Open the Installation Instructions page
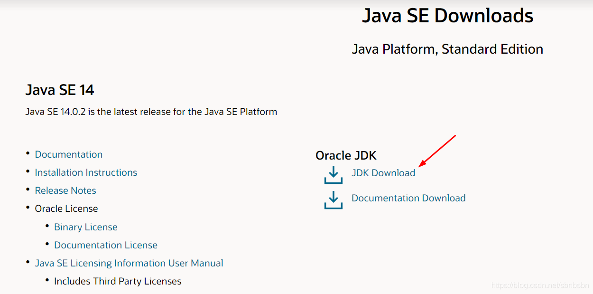The width and height of the screenshot is (593, 294). [86, 172]
